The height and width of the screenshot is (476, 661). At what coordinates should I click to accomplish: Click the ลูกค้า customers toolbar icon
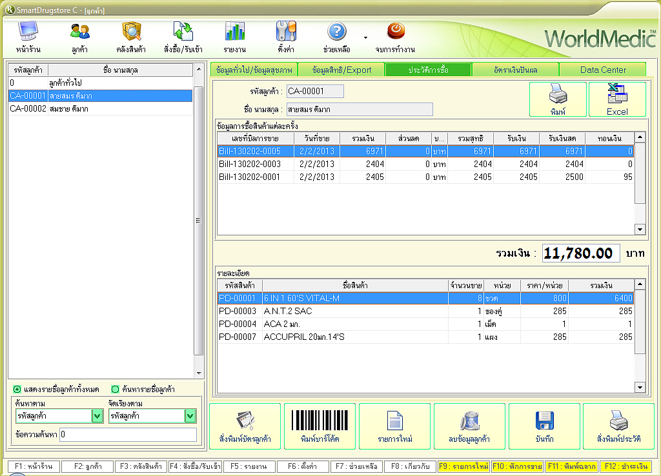(80, 36)
